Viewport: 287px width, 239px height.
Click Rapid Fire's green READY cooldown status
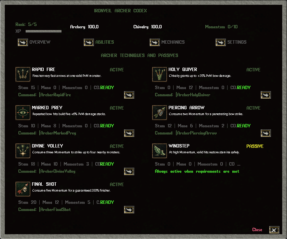pyautogui.click(x=107, y=88)
